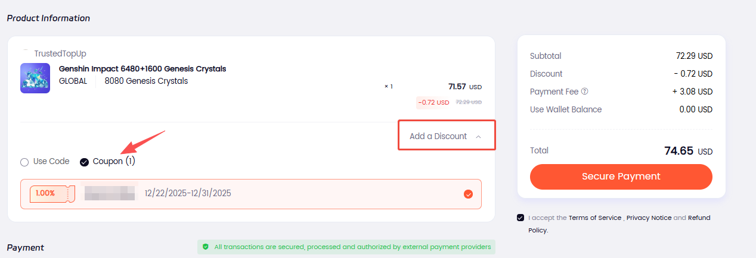Viewport: 756px width, 258px height.
Task: Toggle the Terms of Service acceptance checkbox
Action: coord(521,218)
